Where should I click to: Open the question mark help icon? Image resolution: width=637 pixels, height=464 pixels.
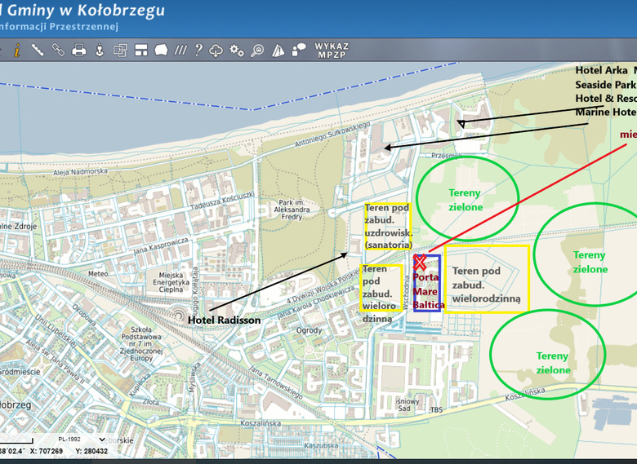tap(198, 51)
